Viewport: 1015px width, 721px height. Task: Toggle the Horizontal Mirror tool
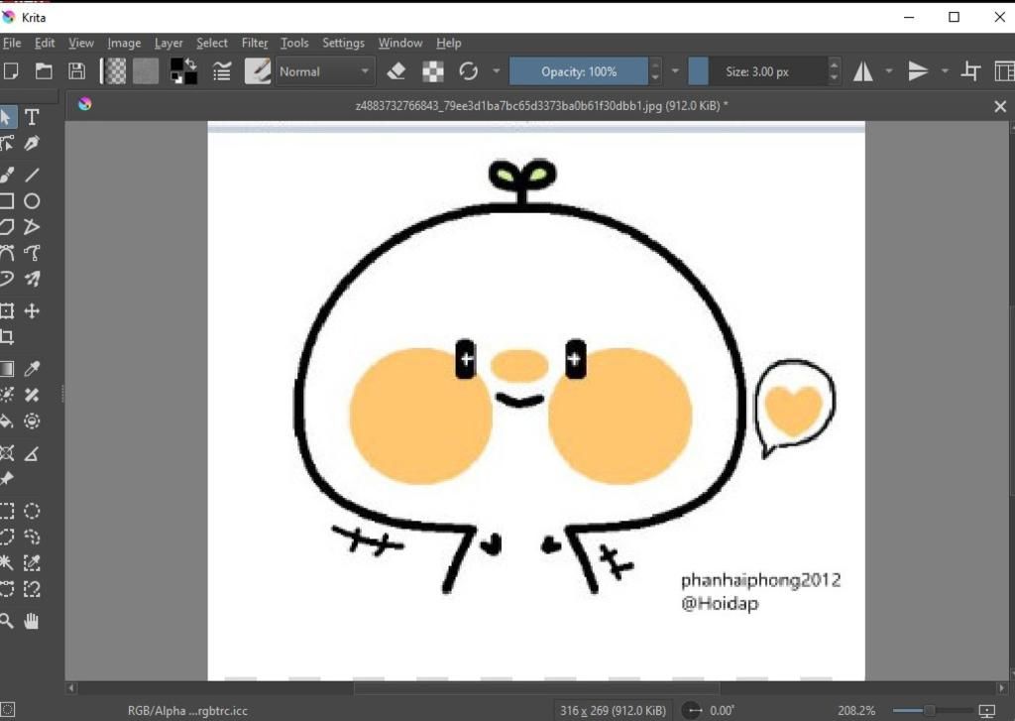[x=863, y=71]
